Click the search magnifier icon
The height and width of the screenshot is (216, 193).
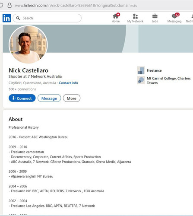pyautogui.click(x=18, y=18)
